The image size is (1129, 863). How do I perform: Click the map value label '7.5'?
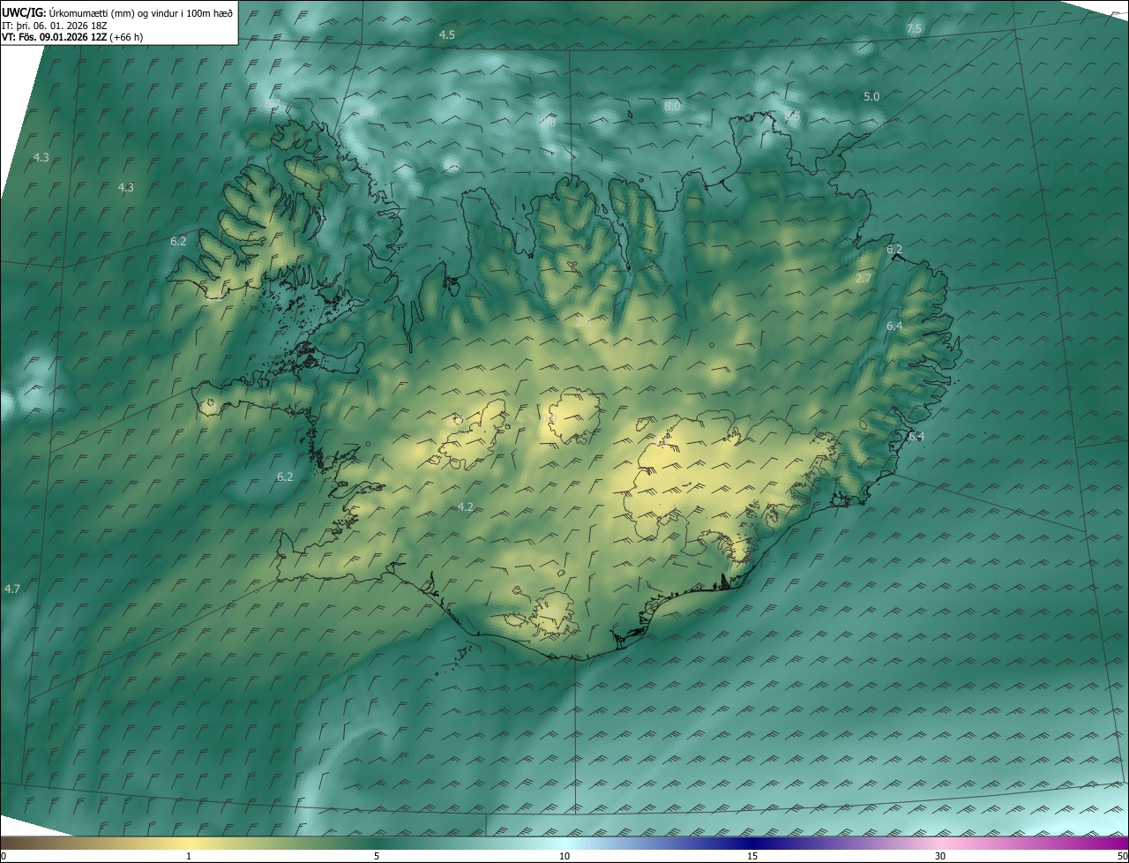click(914, 29)
